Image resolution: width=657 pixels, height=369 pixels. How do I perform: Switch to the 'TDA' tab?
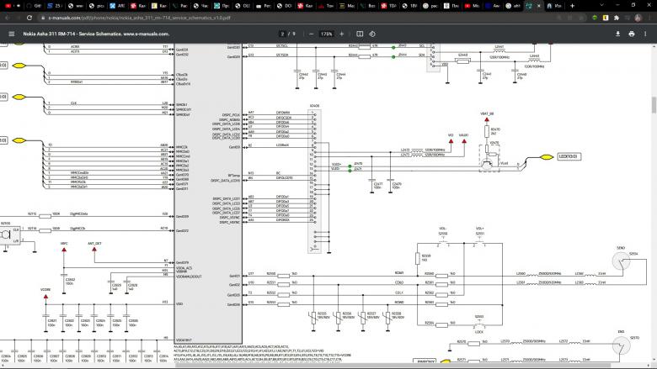[389, 6]
